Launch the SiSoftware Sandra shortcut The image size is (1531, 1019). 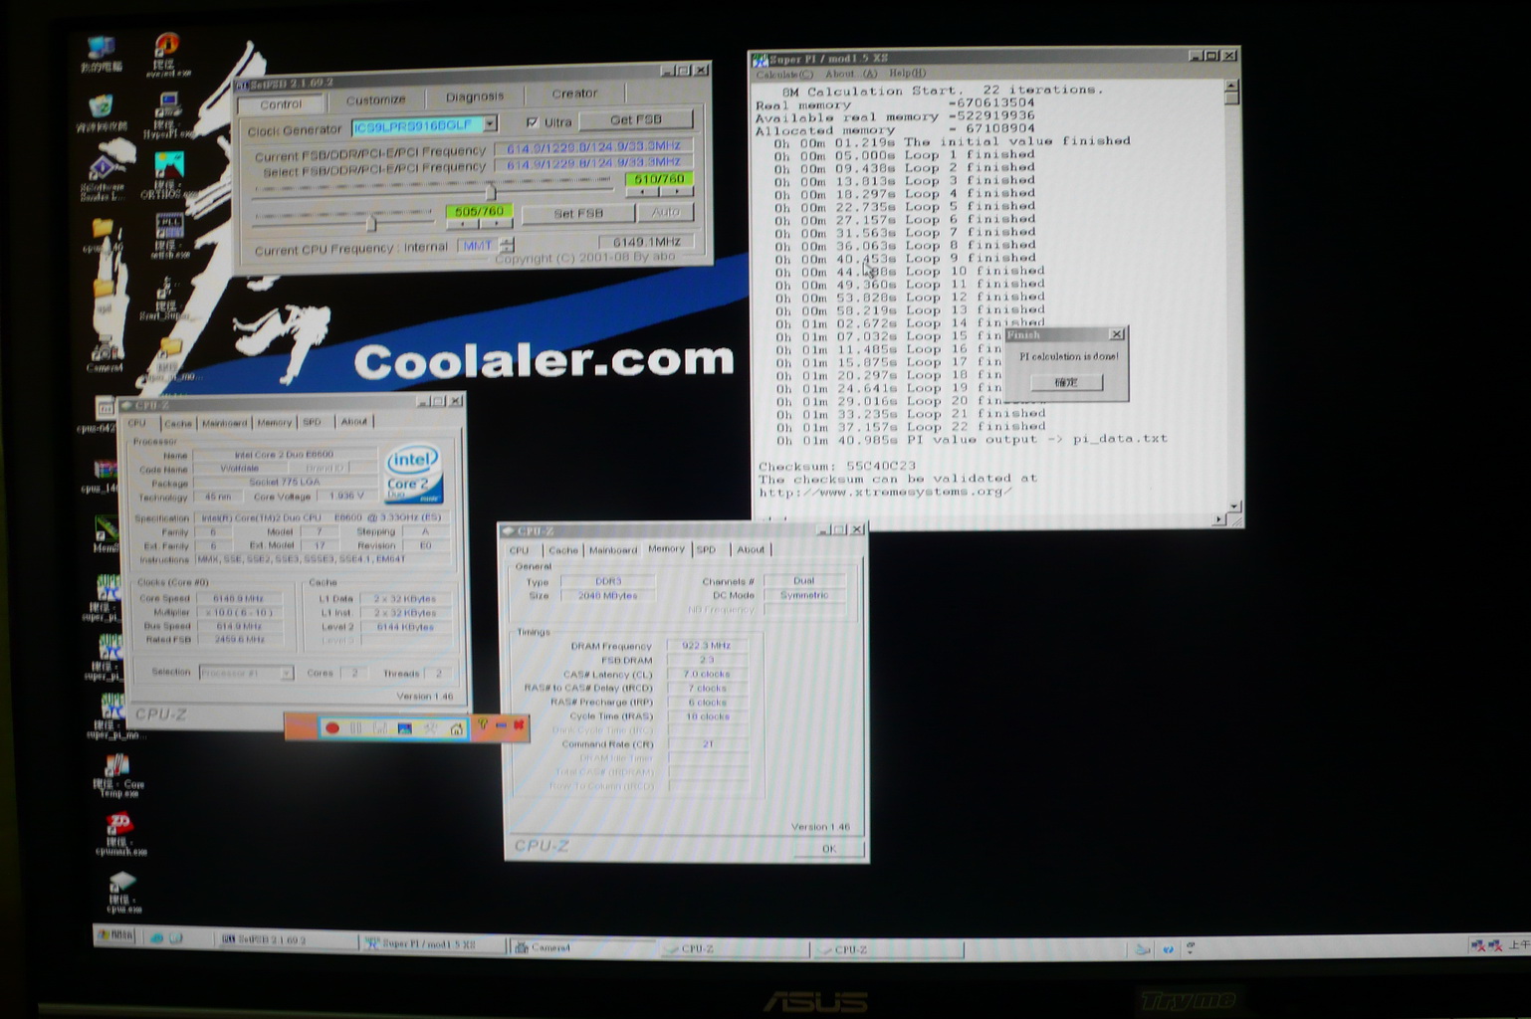coord(103,177)
